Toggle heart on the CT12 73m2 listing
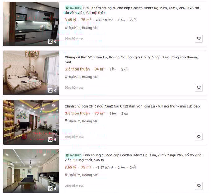The height and width of the screenshot is (193, 211). tap(199, 137)
